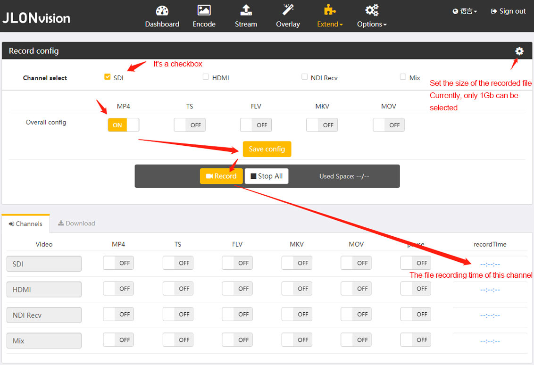Toggle TS recording for SDI row
Viewport: 534px width, 365px height.
(x=178, y=263)
